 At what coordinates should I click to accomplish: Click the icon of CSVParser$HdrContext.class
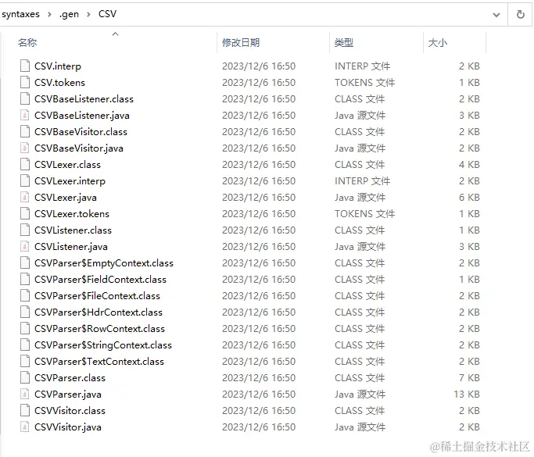click(25, 312)
